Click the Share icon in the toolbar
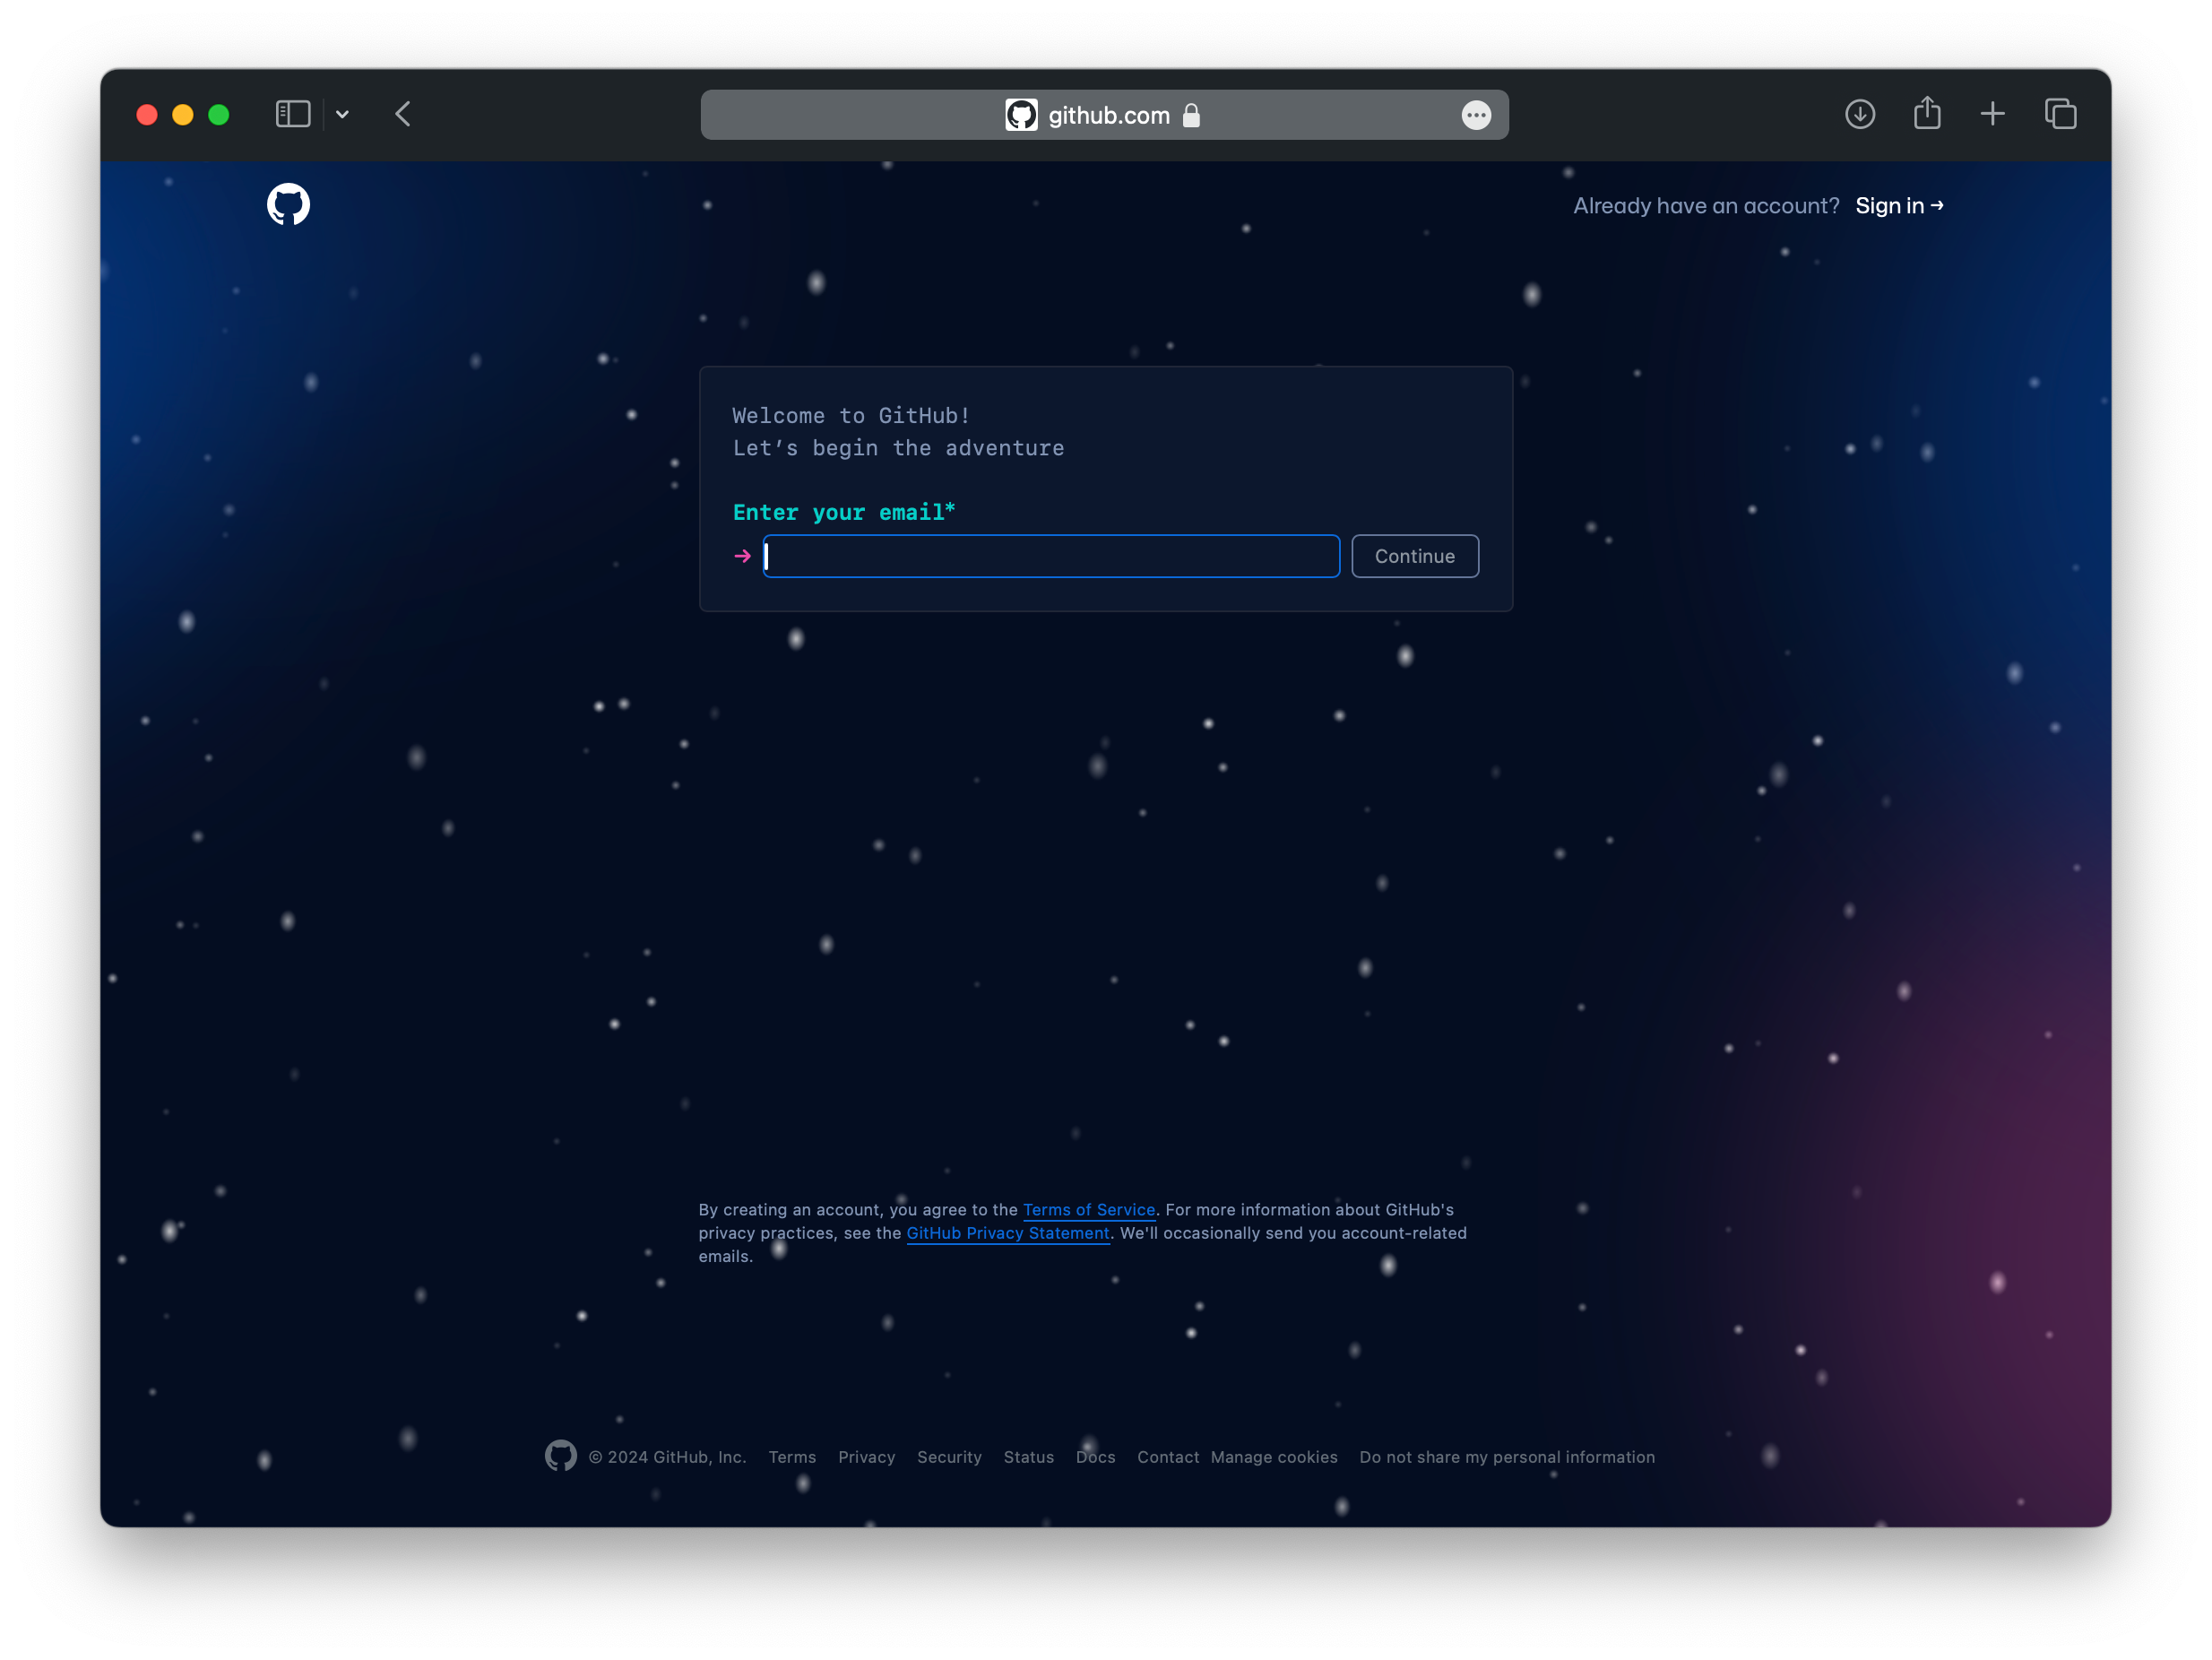The image size is (2212, 1660). [1926, 114]
